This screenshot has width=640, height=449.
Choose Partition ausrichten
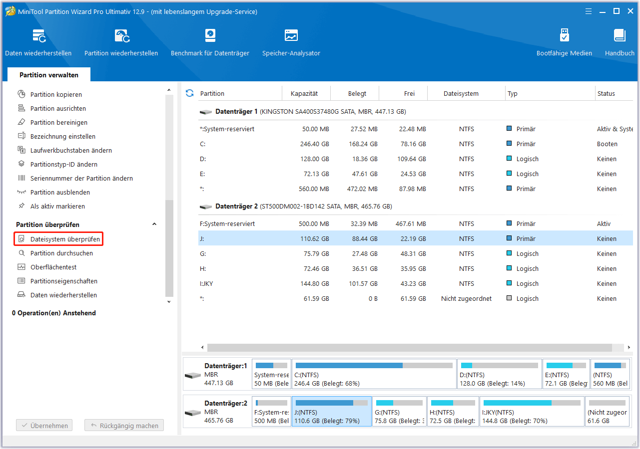pos(58,108)
